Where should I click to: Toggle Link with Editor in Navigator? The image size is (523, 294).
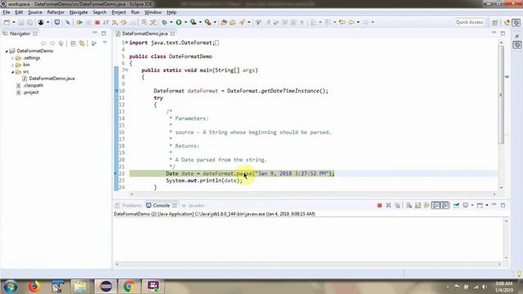tap(82, 43)
